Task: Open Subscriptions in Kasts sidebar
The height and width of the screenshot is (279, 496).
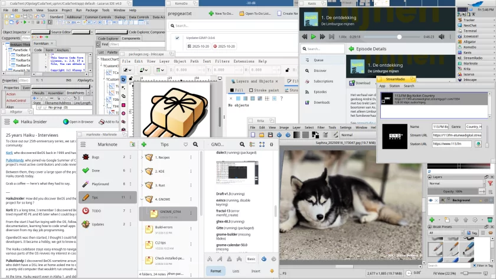Action: (324, 81)
